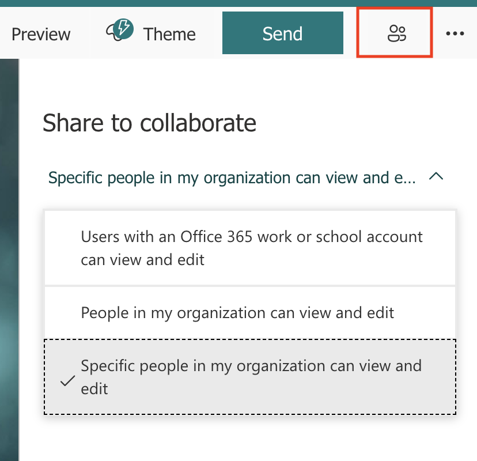Open the Collaborate or Duplicate people icon

396,33
